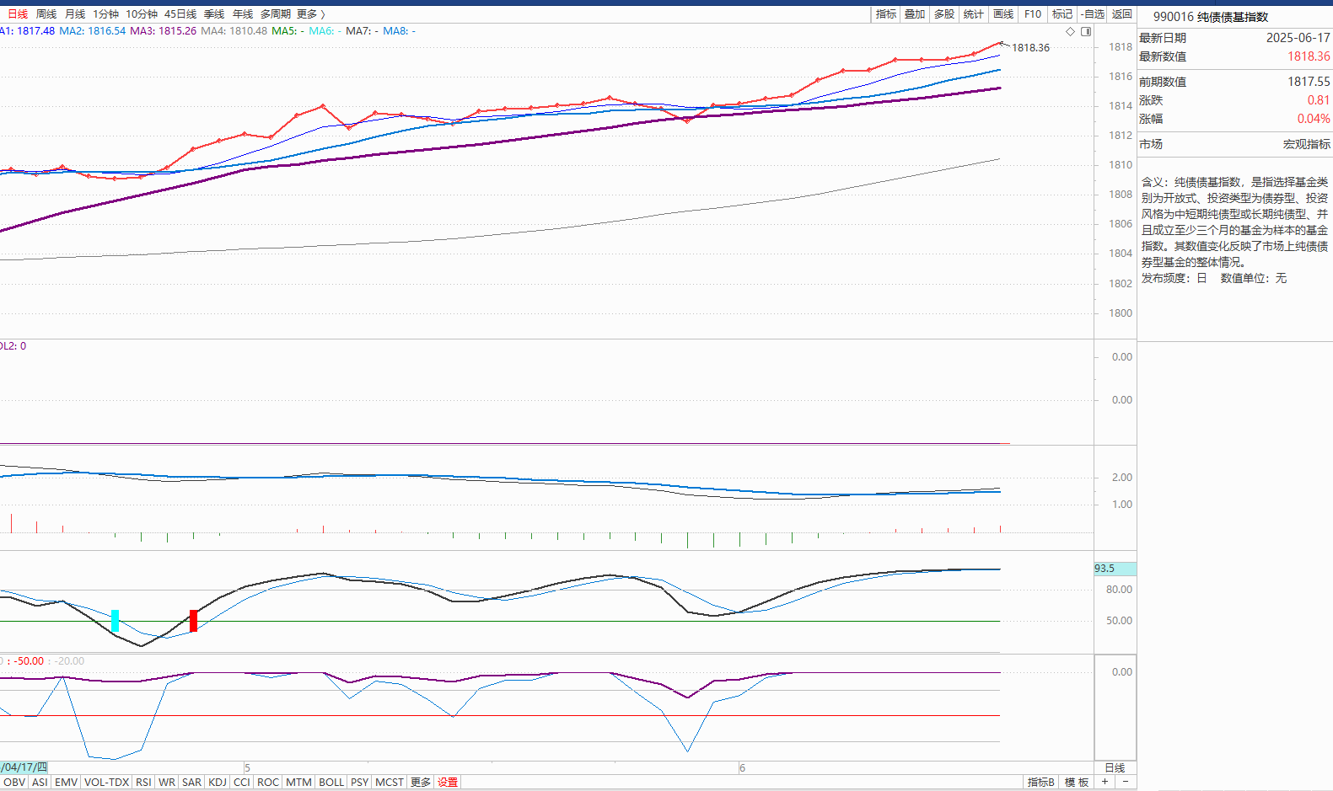Open the red 设置 settings tab

tap(448, 783)
